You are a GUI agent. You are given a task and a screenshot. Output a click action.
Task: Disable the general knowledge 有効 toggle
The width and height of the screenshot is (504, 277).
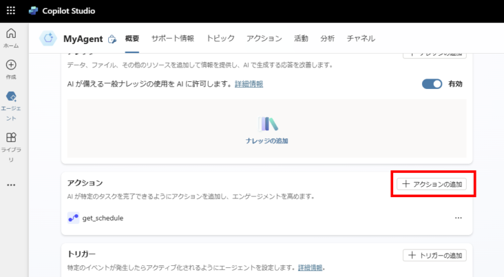pos(432,84)
